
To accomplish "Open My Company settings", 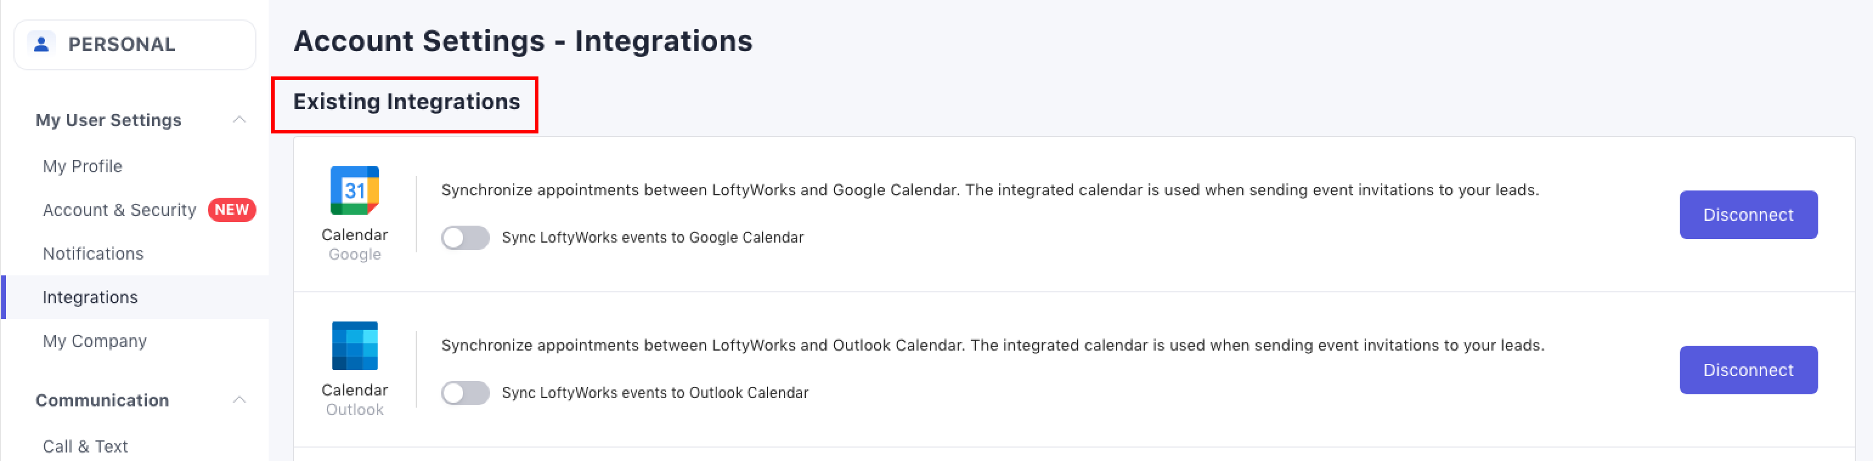I will pos(95,340).
